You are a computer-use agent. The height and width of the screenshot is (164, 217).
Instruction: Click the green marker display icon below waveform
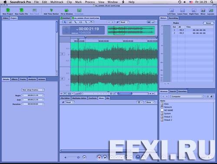(x=65, y=94)
